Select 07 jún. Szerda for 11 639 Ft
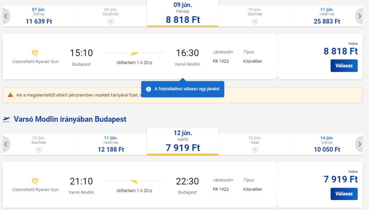The width and height of the screenshot is (369, 210). 39,16
